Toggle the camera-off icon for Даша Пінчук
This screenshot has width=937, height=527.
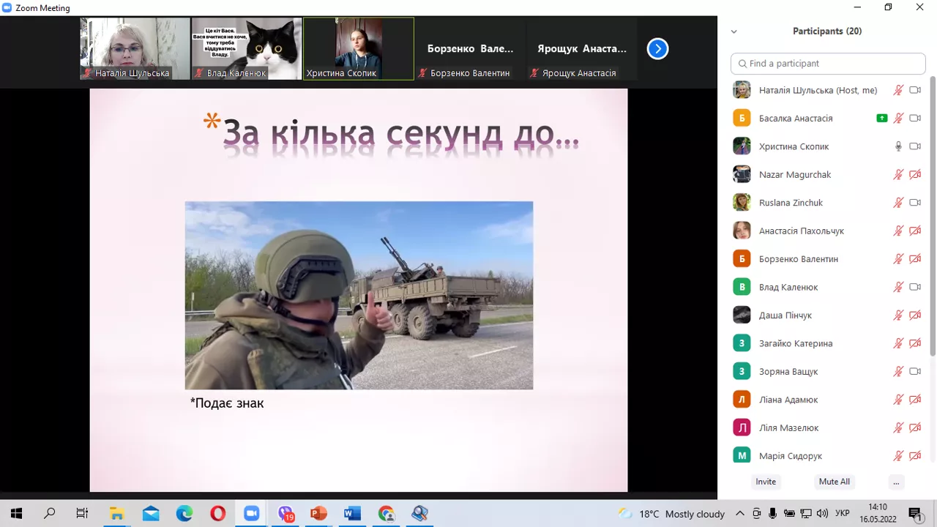tap(915, 315)
